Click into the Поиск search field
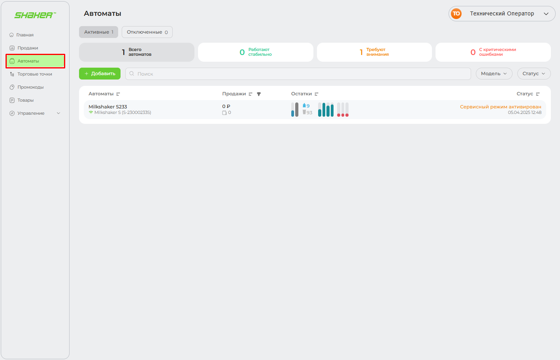 (x=300, y=74)
